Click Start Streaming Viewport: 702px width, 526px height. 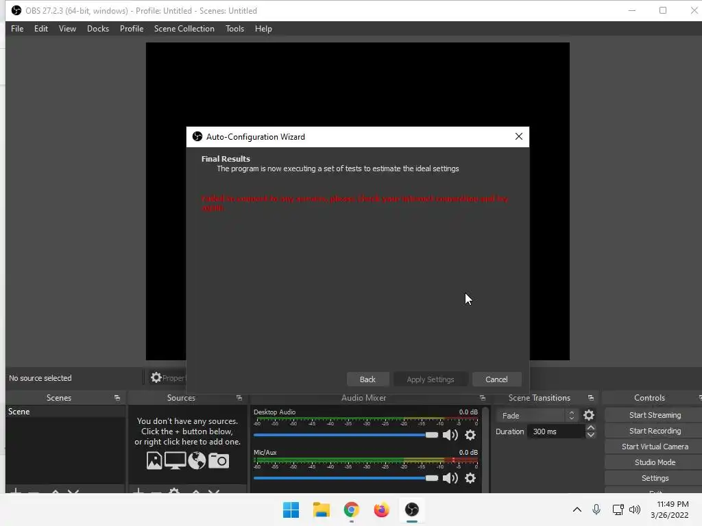click(655, 415)
